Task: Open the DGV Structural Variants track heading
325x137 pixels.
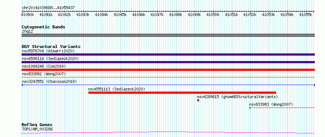Action: click(x=51, y=47)
